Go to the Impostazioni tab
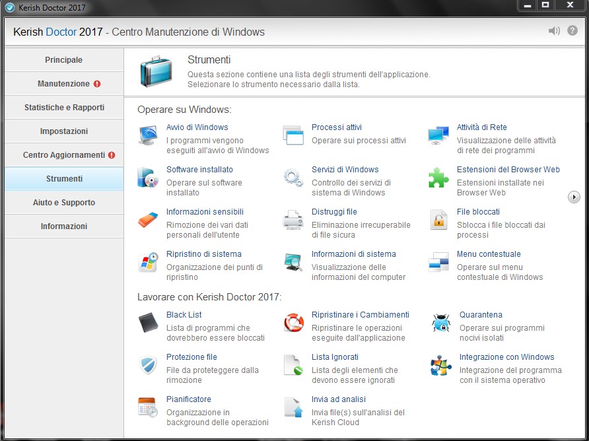The image size is (589, 441). pyautogui.click(x=64, y=131)
